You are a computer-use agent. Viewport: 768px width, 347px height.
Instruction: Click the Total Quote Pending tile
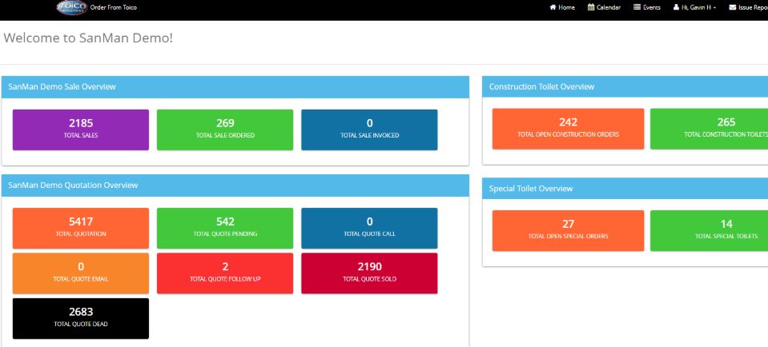click(225, 228)
